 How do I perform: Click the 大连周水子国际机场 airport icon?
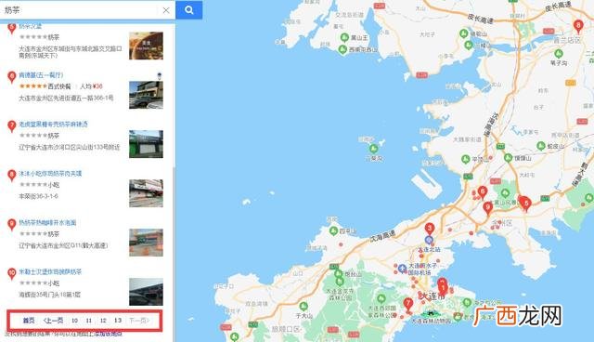coord(402,270)
